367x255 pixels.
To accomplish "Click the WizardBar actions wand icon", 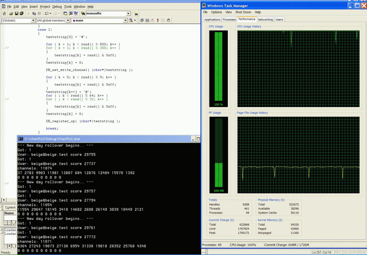I will [x=131, y=20].
